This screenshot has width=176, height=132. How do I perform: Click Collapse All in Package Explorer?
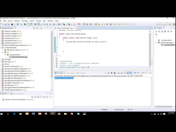(34, 28)
